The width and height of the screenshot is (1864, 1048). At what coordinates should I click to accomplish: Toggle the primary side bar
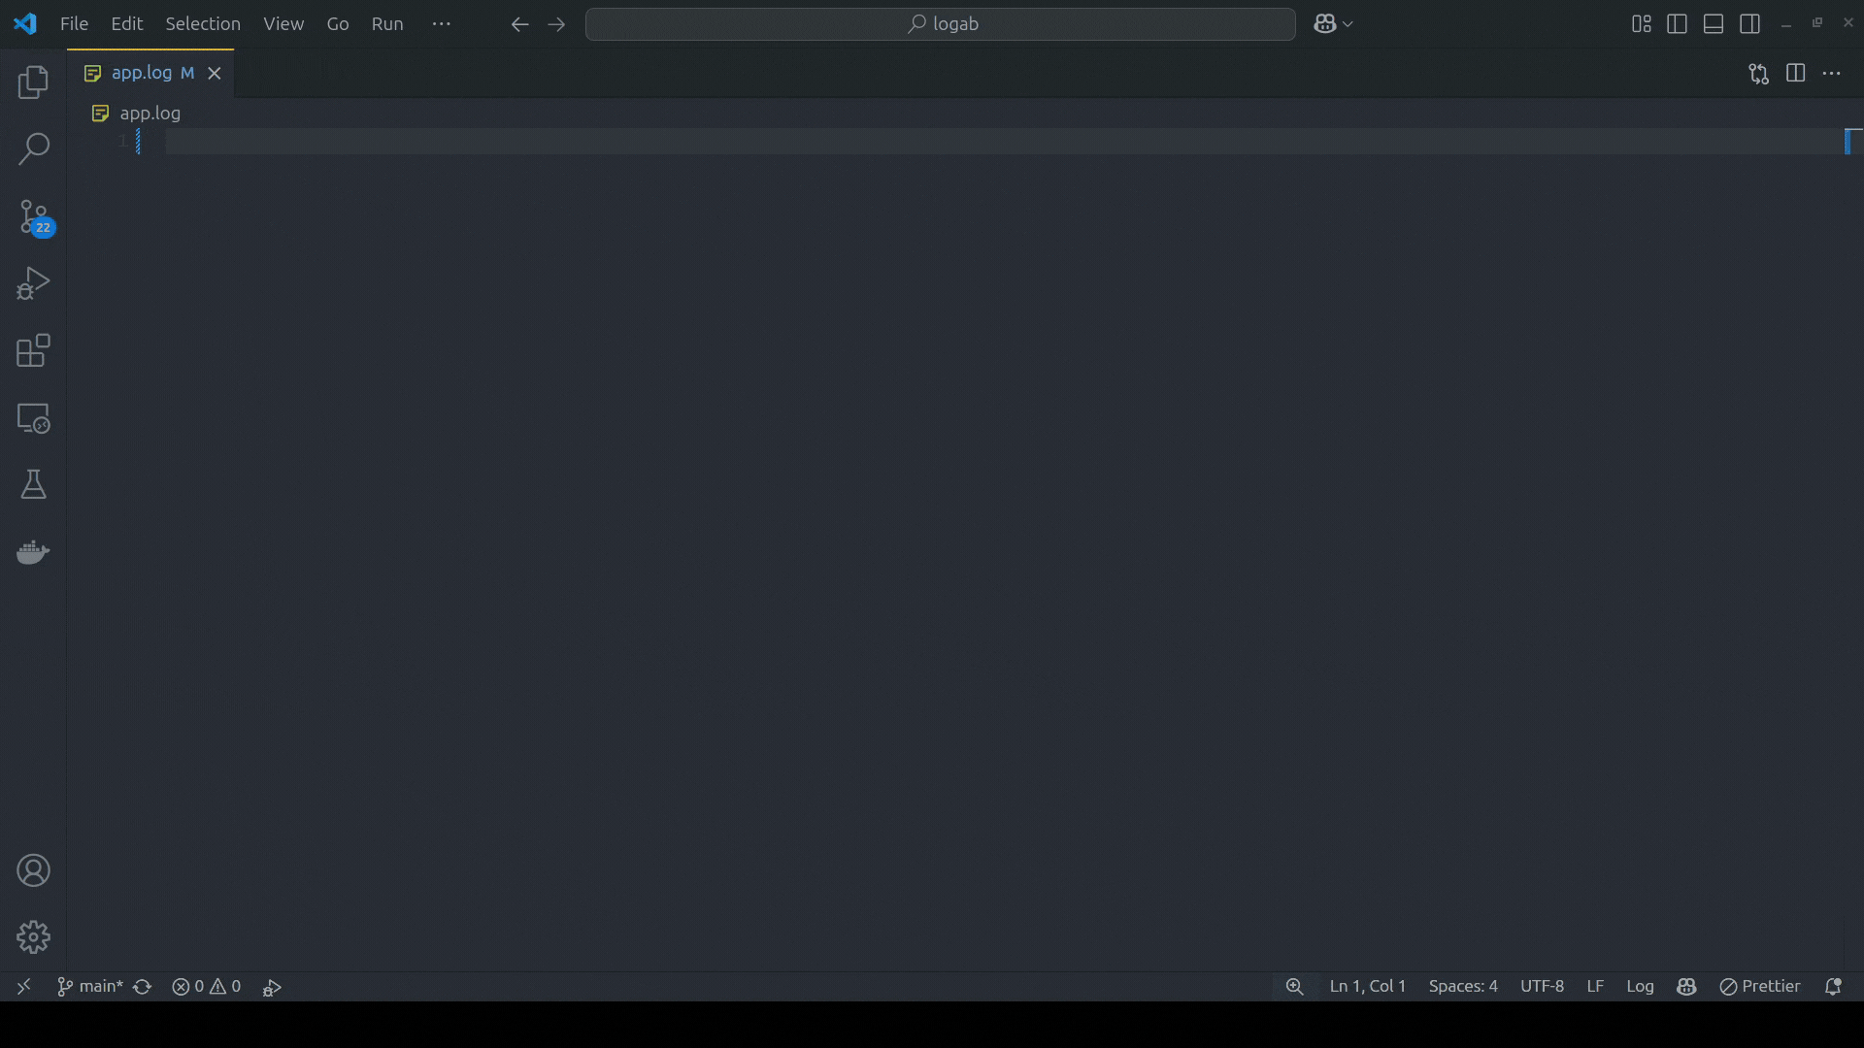[x=1677, y=24]
